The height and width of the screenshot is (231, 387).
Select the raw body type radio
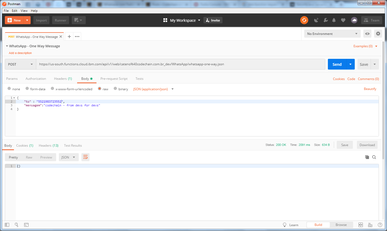[x=99, y=89]
